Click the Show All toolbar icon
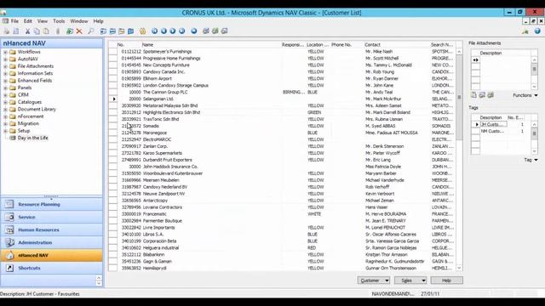This screenshot has width=545, height=306. [130, 31]
